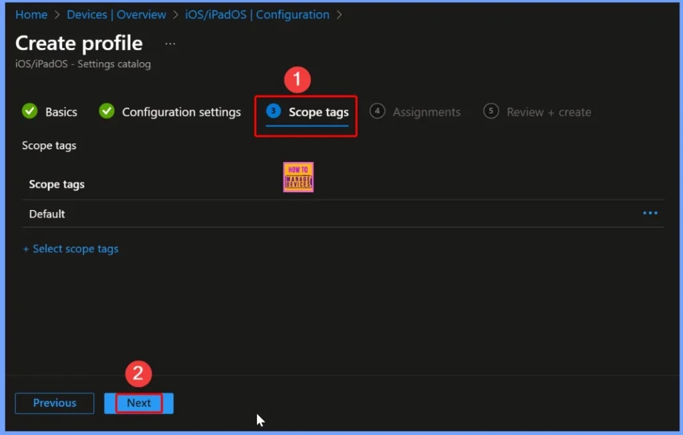Viewport: 683px width, 435px height.
Task: Open the ellipsis menu beside Create profile title
Action: [x=169, y=43]
